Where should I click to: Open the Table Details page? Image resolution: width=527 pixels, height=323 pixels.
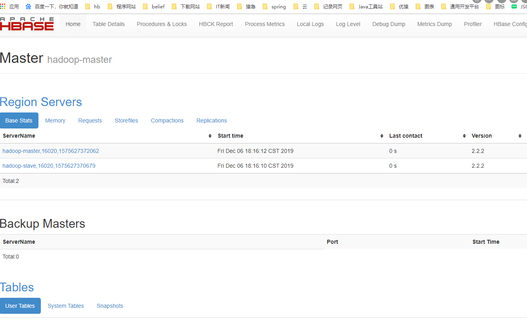coord(108,24)
